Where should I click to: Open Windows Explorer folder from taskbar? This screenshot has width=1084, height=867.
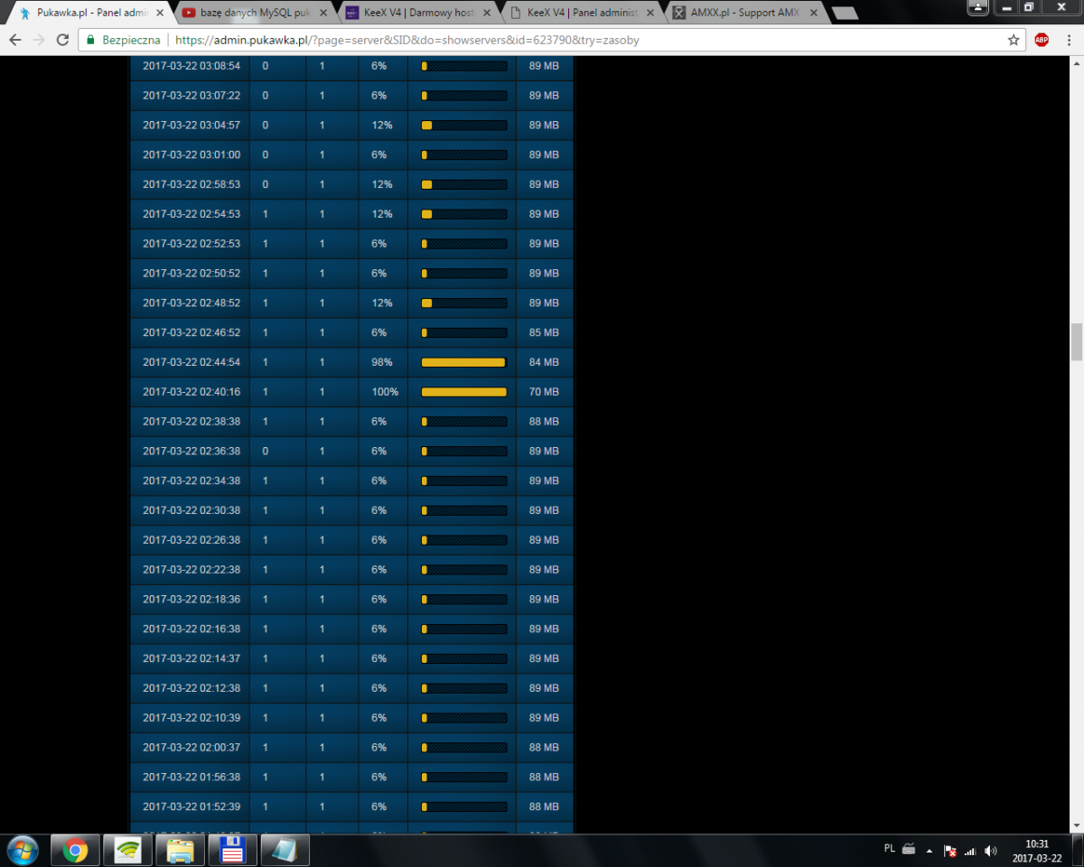181,850
